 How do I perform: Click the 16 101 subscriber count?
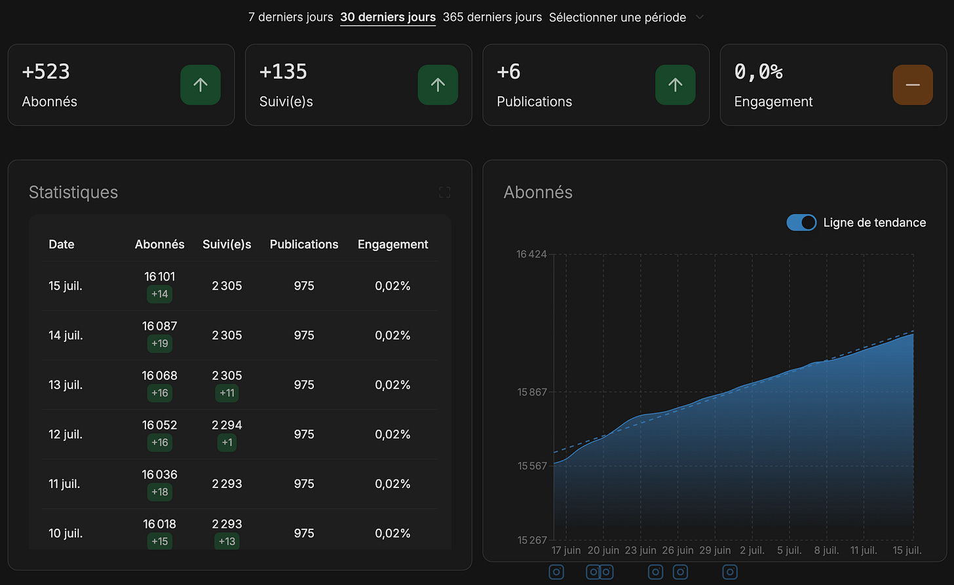(160, 276)
